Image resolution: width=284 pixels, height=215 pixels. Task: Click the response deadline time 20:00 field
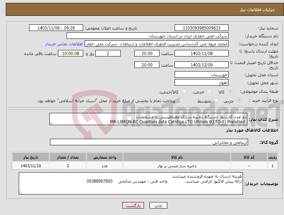point(147,53)
